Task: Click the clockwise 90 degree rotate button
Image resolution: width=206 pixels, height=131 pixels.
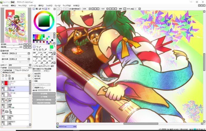Action: coord(44,103)
